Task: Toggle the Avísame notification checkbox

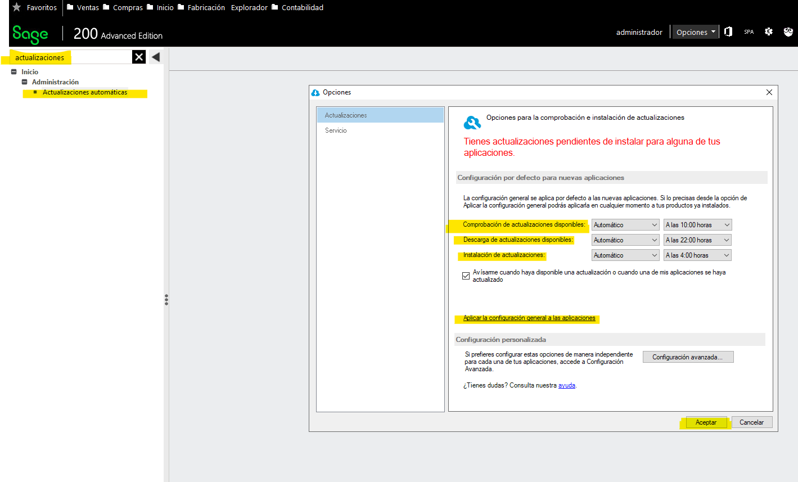Action: (x=466, y=276)
